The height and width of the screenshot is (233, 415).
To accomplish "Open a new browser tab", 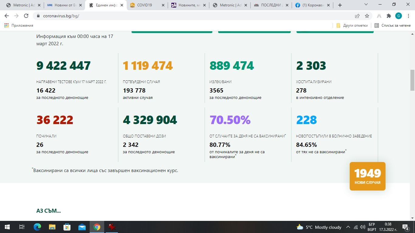I will [340, 5].
